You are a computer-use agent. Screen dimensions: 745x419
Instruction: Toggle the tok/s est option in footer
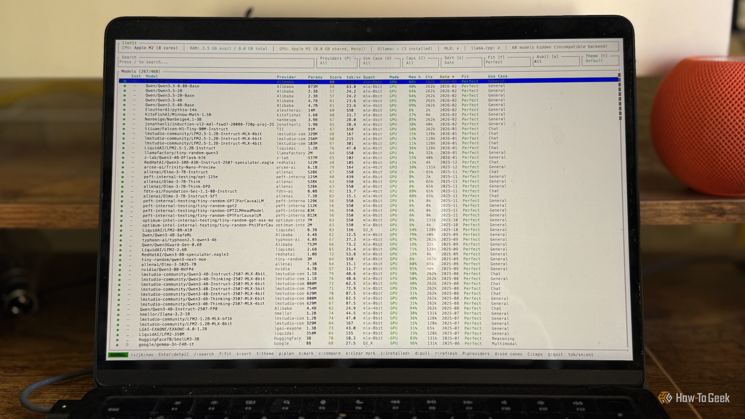click(581, 354)
